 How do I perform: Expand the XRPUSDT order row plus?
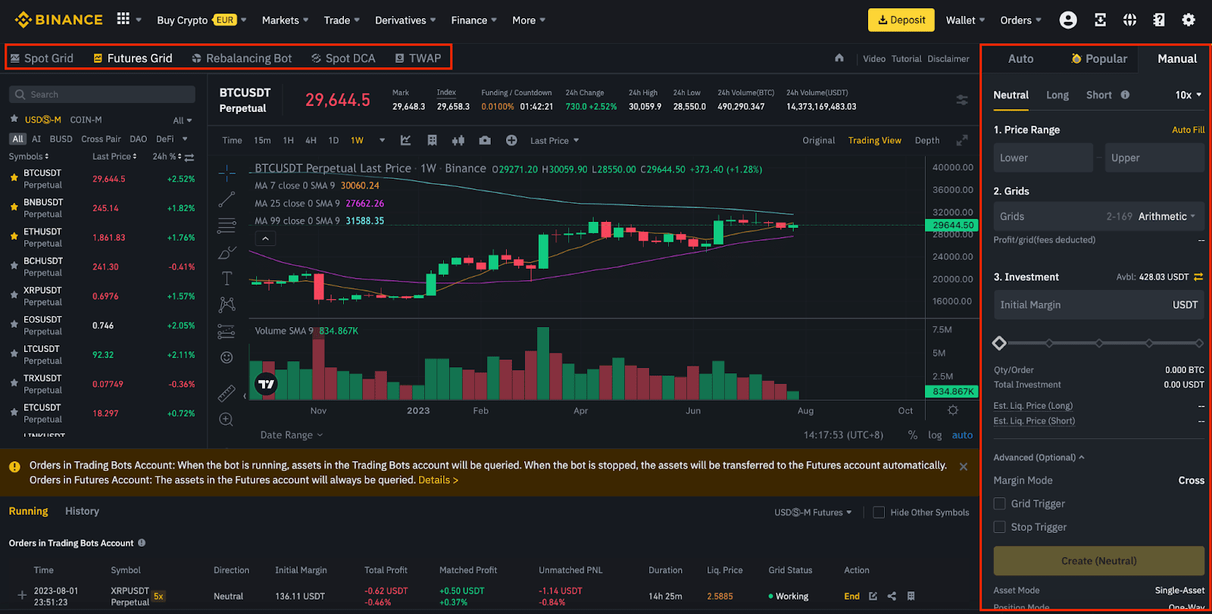coord(22,595)
